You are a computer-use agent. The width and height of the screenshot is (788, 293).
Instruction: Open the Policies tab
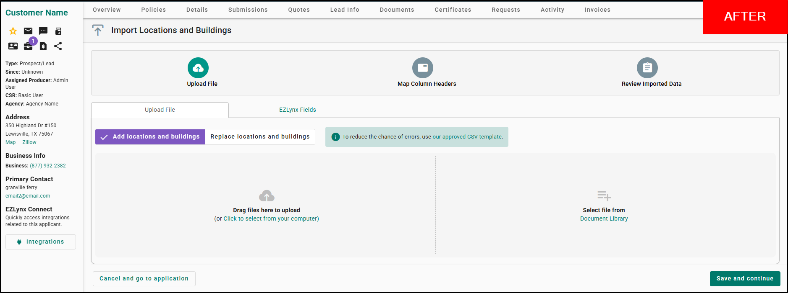(154, 10)
